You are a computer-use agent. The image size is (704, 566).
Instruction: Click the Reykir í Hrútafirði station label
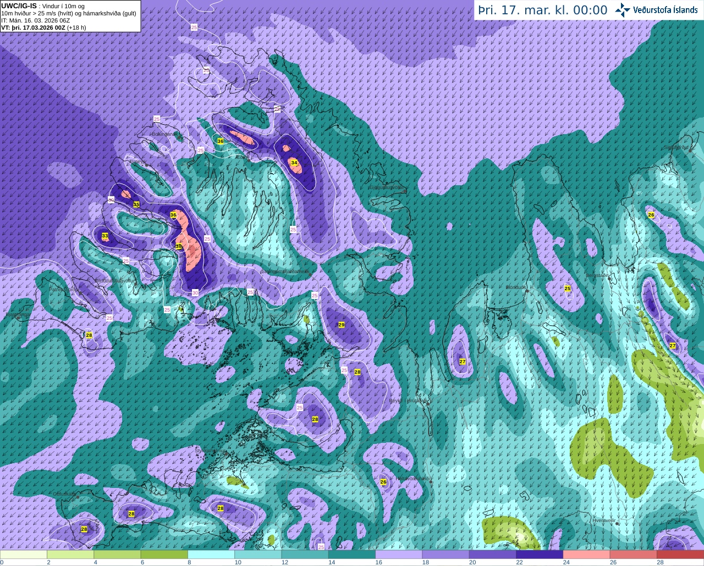pyautogui.click(x=408, y=401)
